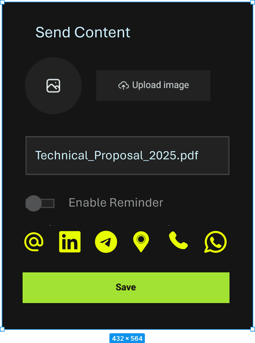
Task: Toggle the Enable Reminder switch
Action: click(x=40, y=203)
